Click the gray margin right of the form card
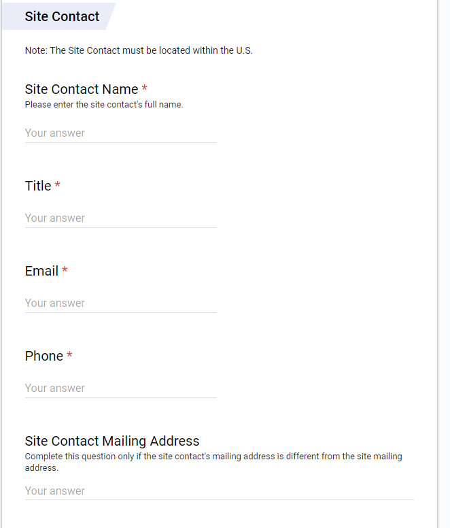 [x=444, y=272]
